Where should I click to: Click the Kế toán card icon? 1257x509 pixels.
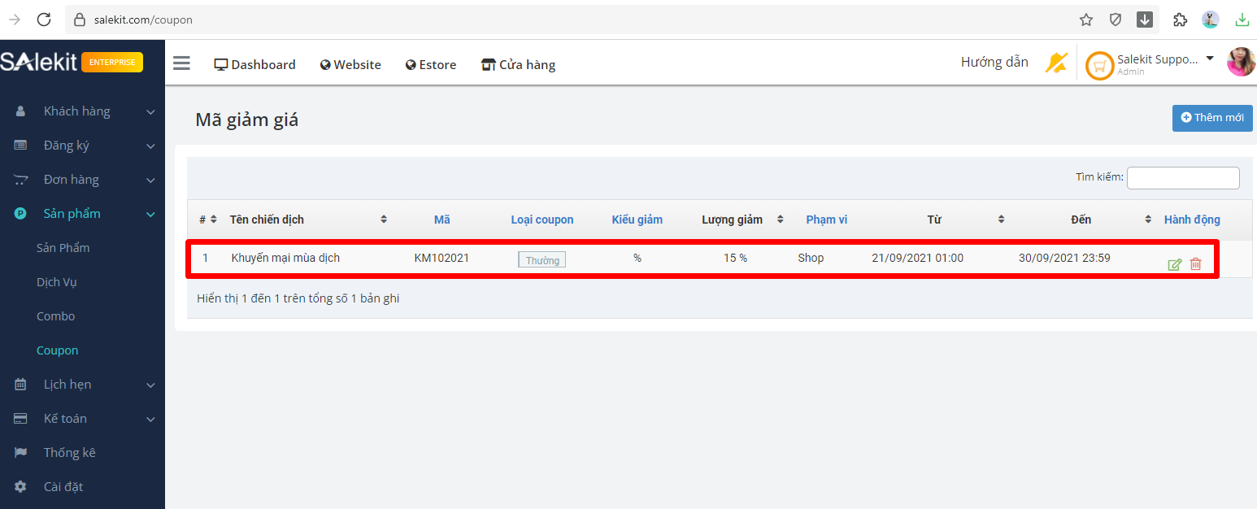(21, 419)
